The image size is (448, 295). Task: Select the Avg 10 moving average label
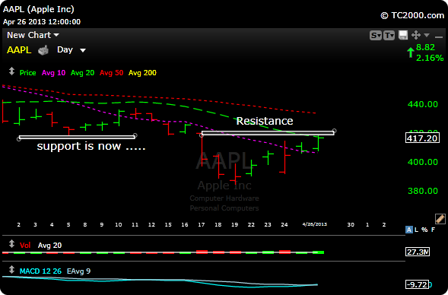(53, 73)
